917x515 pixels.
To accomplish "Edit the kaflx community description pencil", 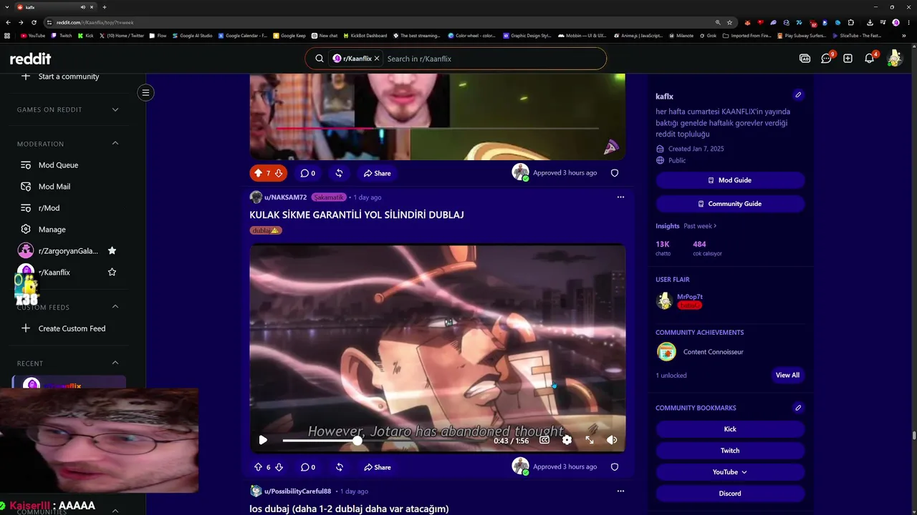I will (x=798, y=95).
